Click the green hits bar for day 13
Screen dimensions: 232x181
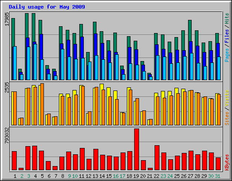95,28
